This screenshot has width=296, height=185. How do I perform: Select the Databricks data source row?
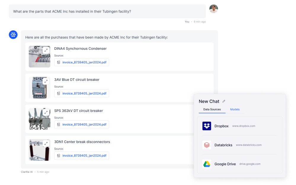pos(239,145)
